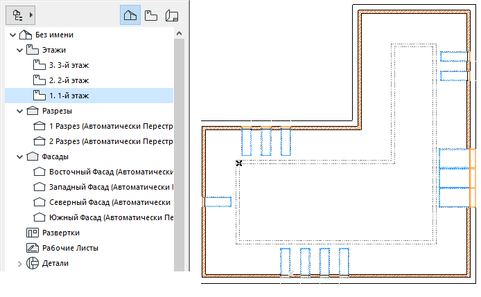Image resolution: width=481 pixels, height=297 pixels.
Task: Click the black cross marker on floor plan
Action: pos(239,163)
